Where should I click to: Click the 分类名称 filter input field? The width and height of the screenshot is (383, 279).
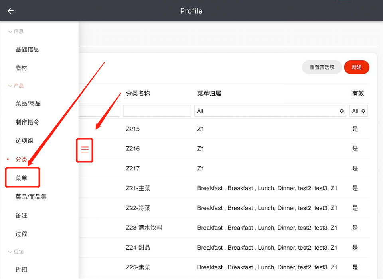[x=157, y=111]
